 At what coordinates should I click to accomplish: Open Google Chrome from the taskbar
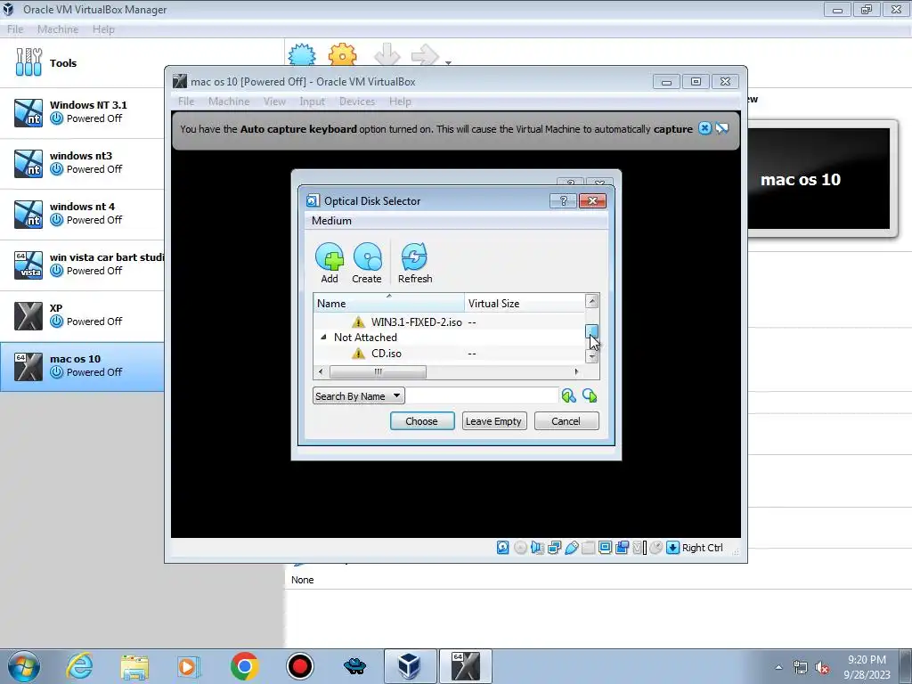244,666
